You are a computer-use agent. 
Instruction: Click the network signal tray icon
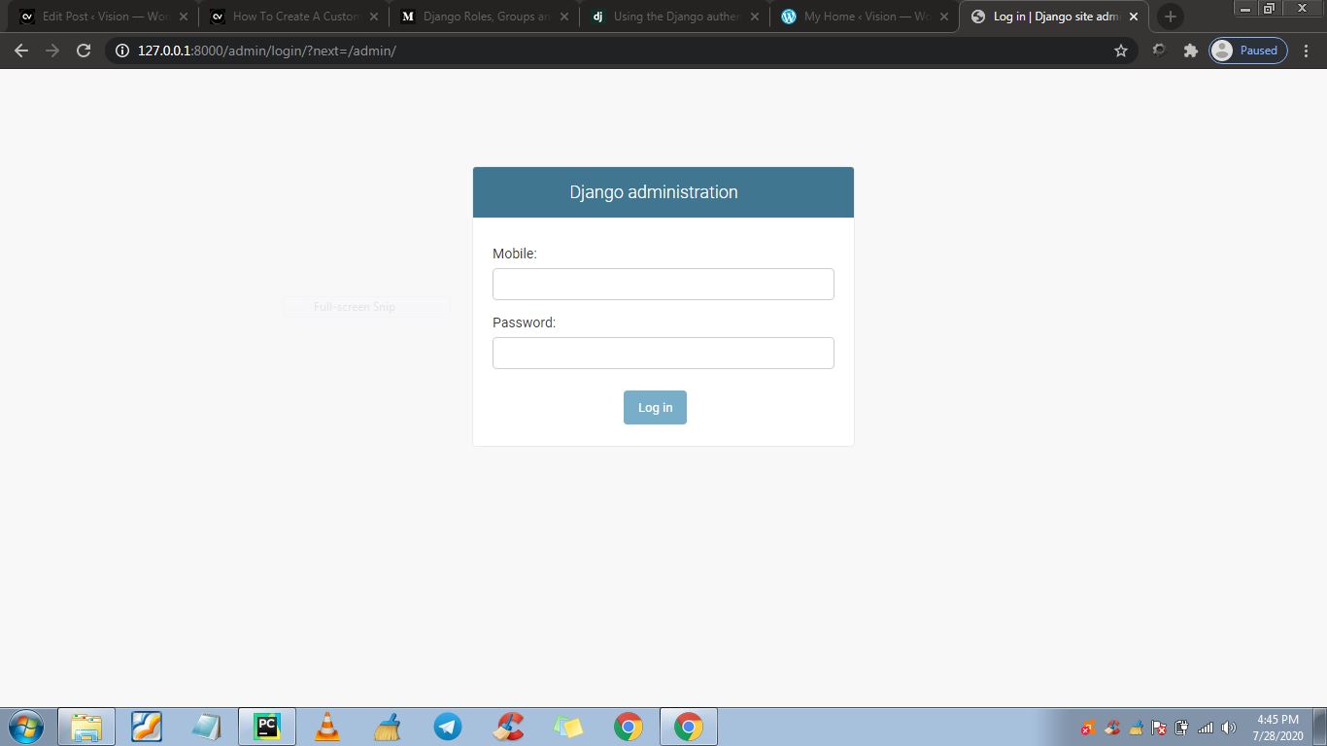pos(1206,728)
